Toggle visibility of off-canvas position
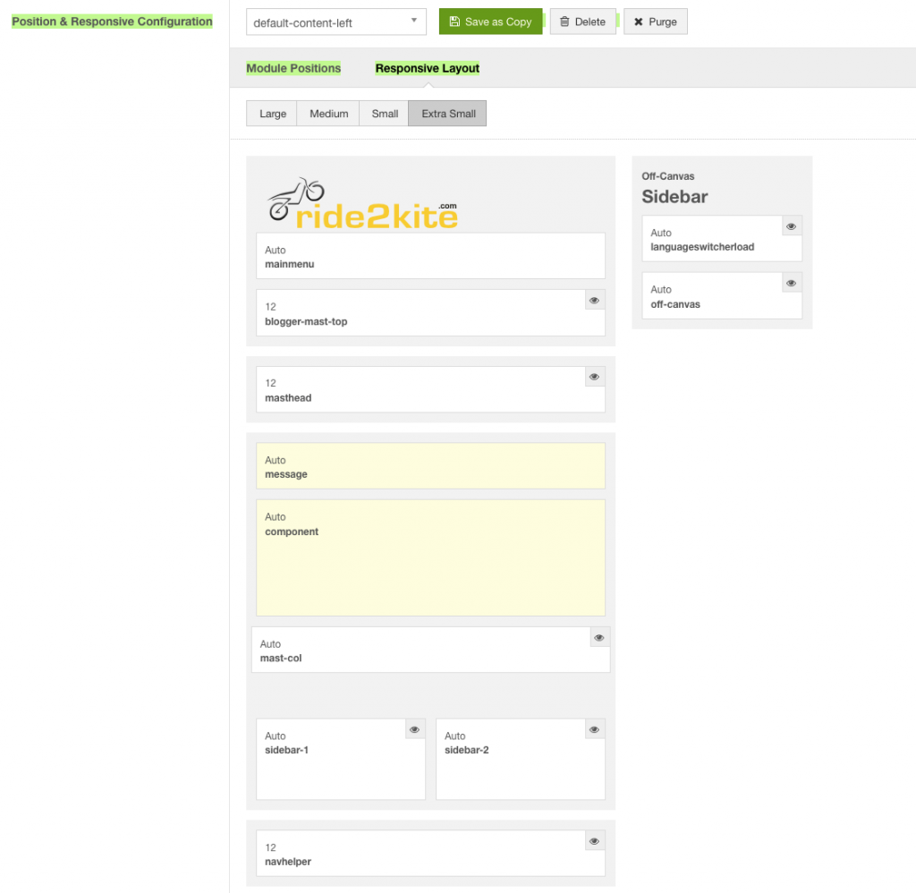The height and width of the screenshot is (893, 916). pos(791,283)
